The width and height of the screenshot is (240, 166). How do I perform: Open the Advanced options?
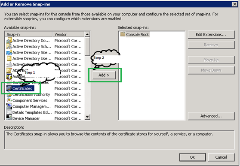[211, 116]
